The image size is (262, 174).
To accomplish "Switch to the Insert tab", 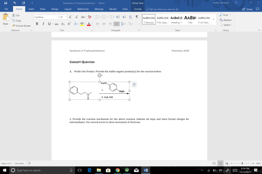I will point(31,9).
